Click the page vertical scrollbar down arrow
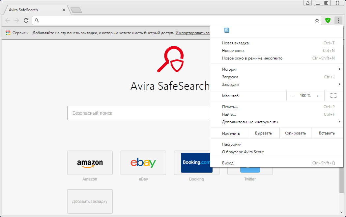The image size is (346, 217). [x=341, y=213]
